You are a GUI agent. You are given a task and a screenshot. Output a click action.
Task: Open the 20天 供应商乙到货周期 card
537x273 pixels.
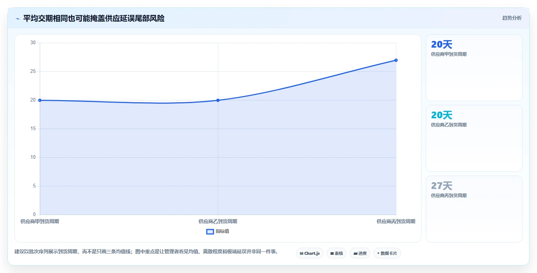tap(474, 138)
